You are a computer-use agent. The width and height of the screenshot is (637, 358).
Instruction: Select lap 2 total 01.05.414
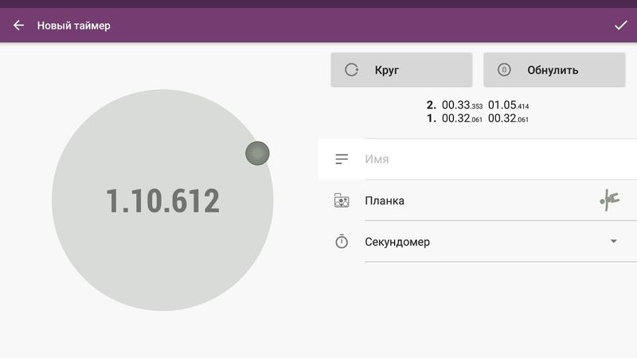pyautogui.click(x=508, y=105)
